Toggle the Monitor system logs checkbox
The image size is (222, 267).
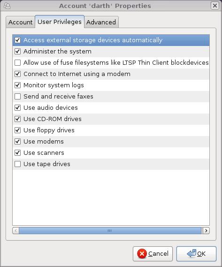coord(17,85)
